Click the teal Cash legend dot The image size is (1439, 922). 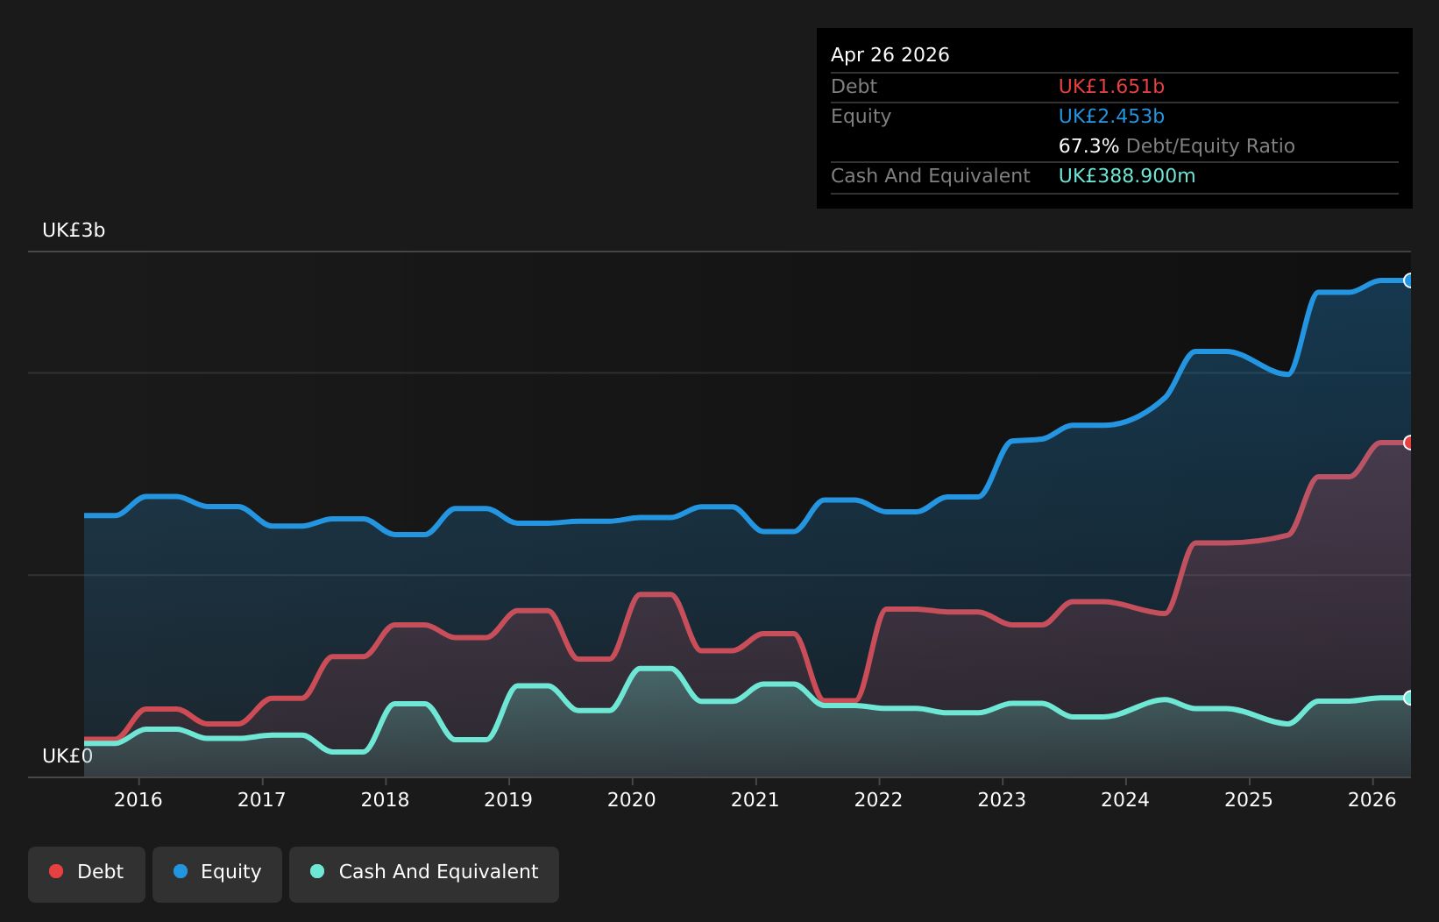coord(317,871)
